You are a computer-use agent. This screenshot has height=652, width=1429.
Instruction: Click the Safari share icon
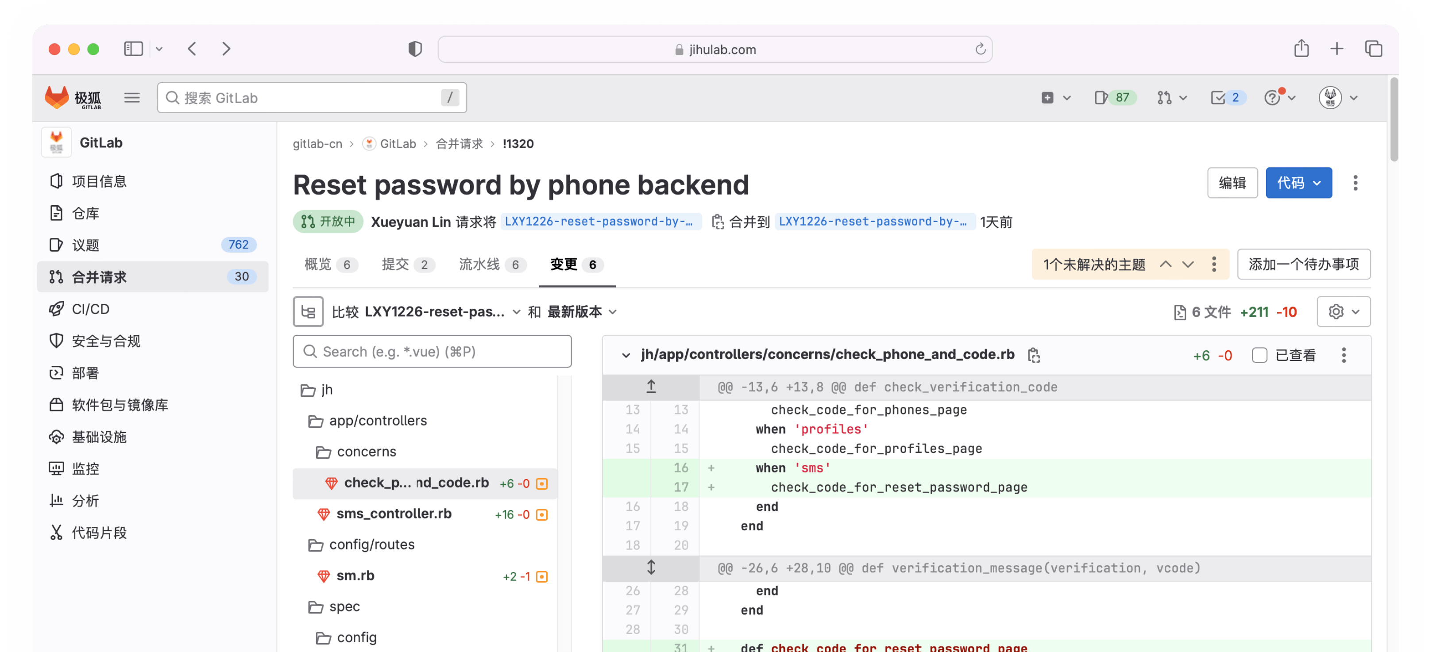[x=1302, y=49]
